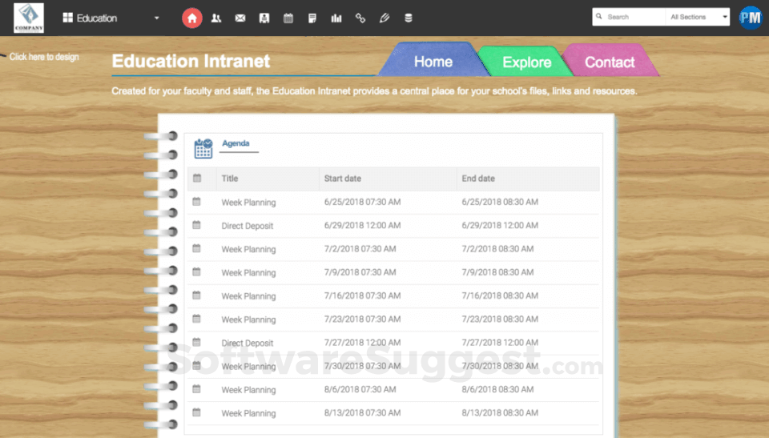Click the 'Click here to design' link
This screenshot has width=769, height=438.
(44, 57)
